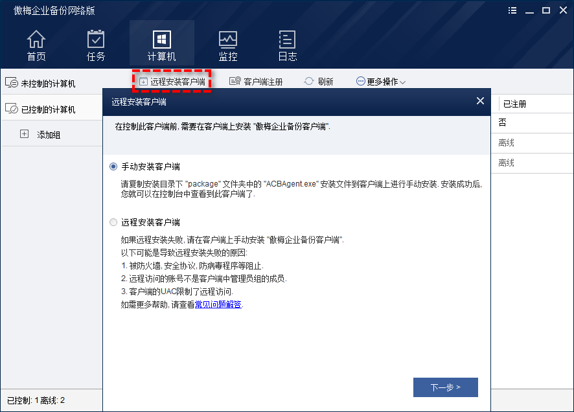Open the 日志 log icon
574x412 pixels.
pos(287,40)
